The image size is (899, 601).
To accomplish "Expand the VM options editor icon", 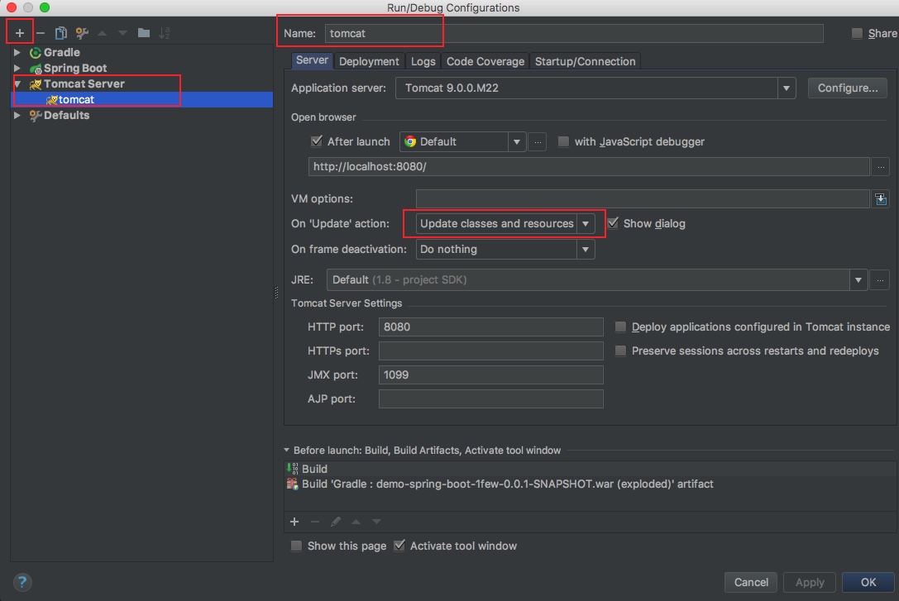I will click(x=881, y=198).
